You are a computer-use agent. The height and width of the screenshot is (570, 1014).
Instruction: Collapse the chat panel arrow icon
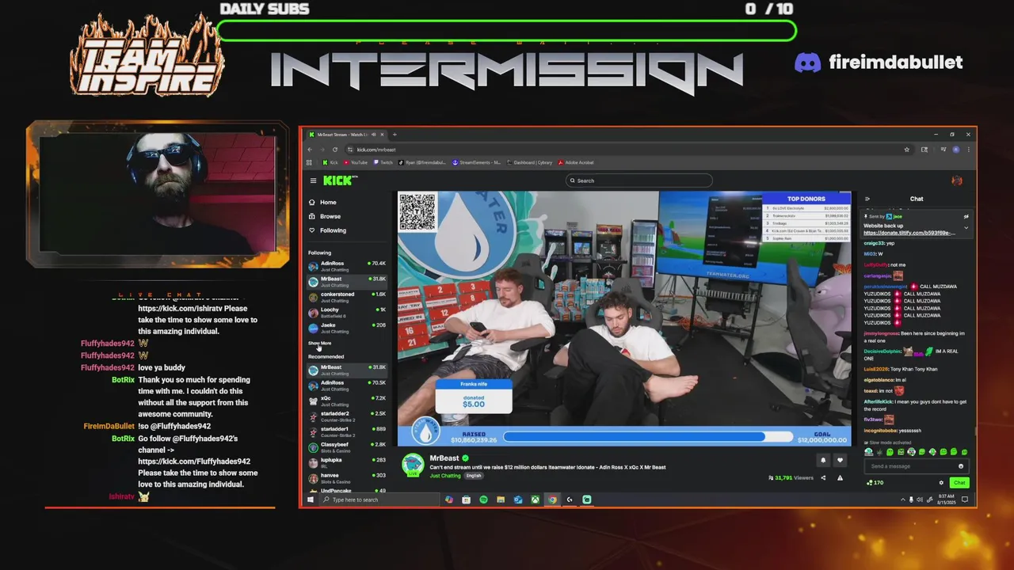(867, 199)
